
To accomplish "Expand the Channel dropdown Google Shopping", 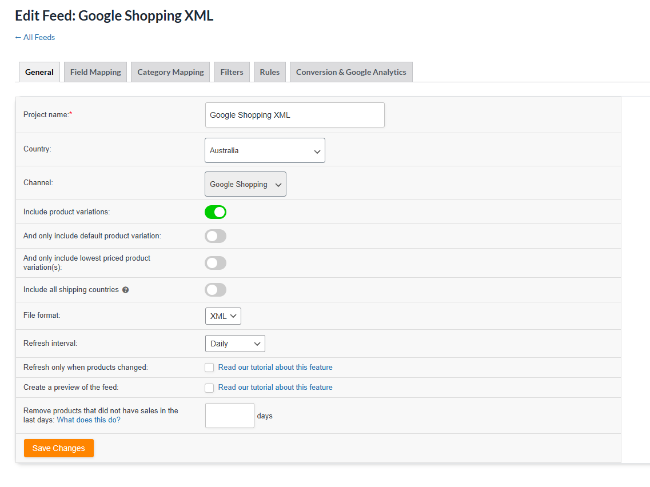I will (x=245, y=184).
